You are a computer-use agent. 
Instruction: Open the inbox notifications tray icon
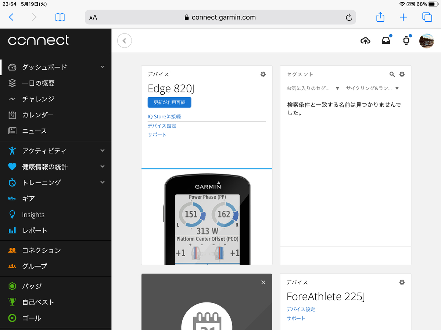[x=386, y=41]
